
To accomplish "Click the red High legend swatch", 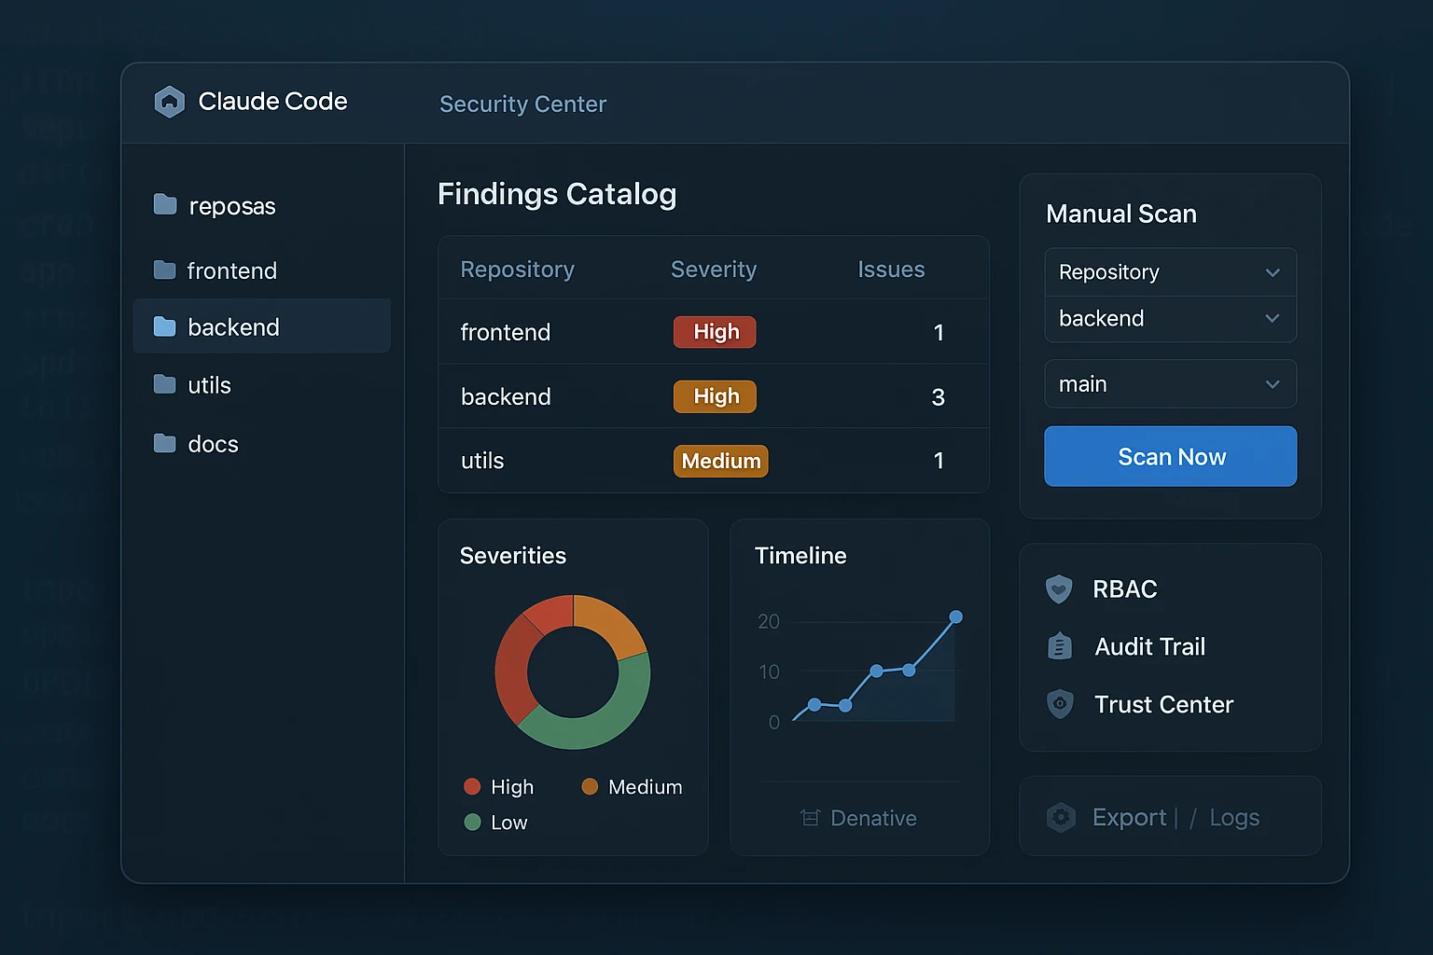I will pos(472,786).
